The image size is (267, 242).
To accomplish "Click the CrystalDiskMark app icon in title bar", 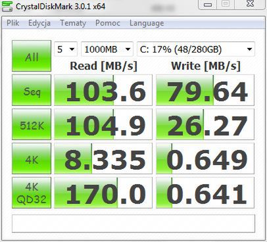I will [7, 6].
